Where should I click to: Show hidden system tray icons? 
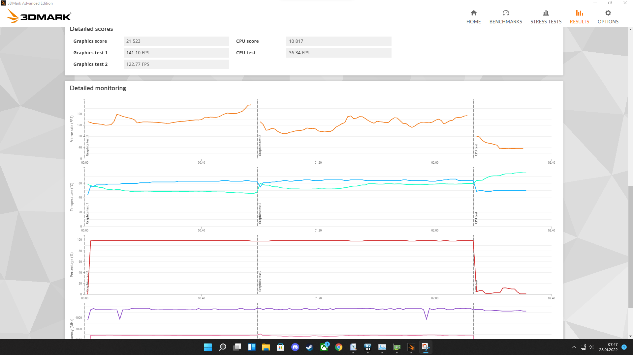tap(574, 347)
